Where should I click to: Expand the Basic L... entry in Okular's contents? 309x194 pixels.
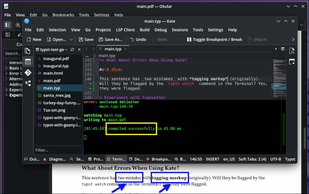(x=6, y=68)
